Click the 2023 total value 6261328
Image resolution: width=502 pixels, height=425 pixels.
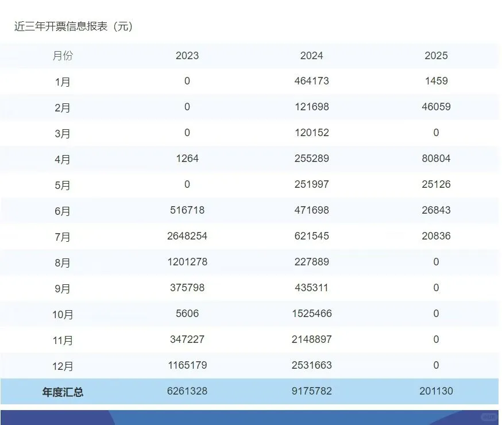click(187, 391)
